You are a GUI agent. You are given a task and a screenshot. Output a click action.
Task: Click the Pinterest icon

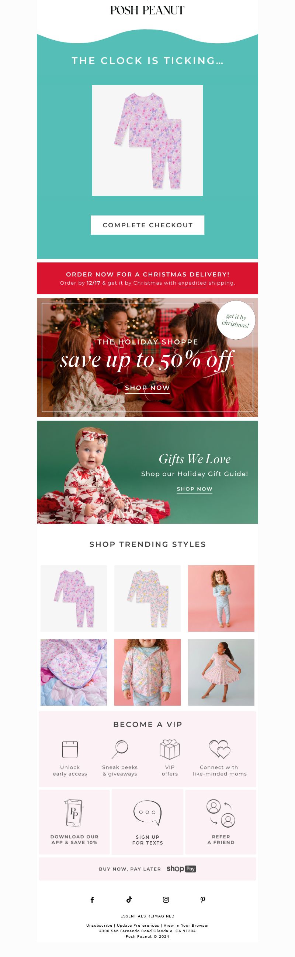pos(203,899)
